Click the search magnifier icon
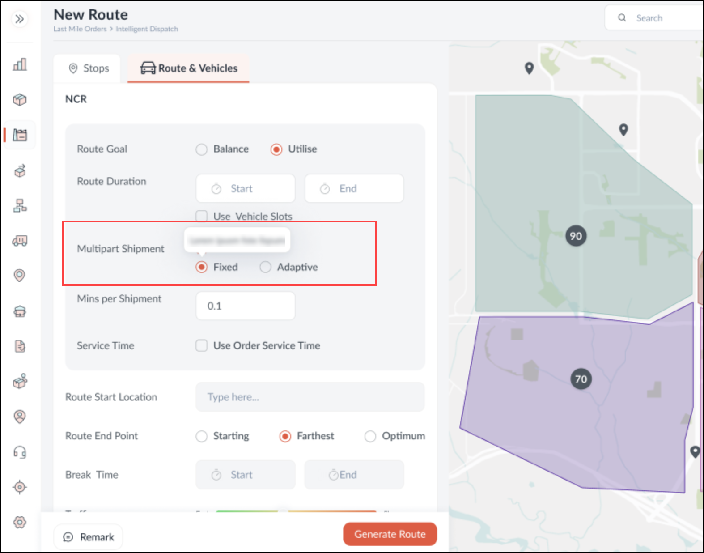The width and height of the screenshot is (704, 553). 622,18
